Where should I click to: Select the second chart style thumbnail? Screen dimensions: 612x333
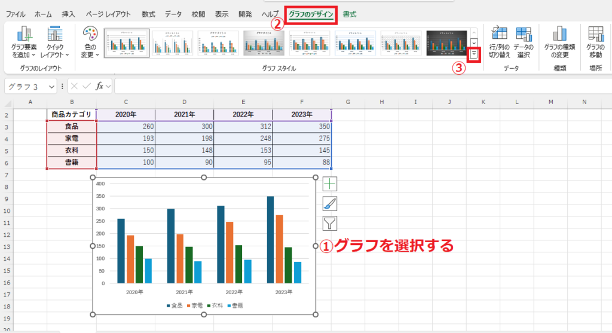(x=172, y=43)
